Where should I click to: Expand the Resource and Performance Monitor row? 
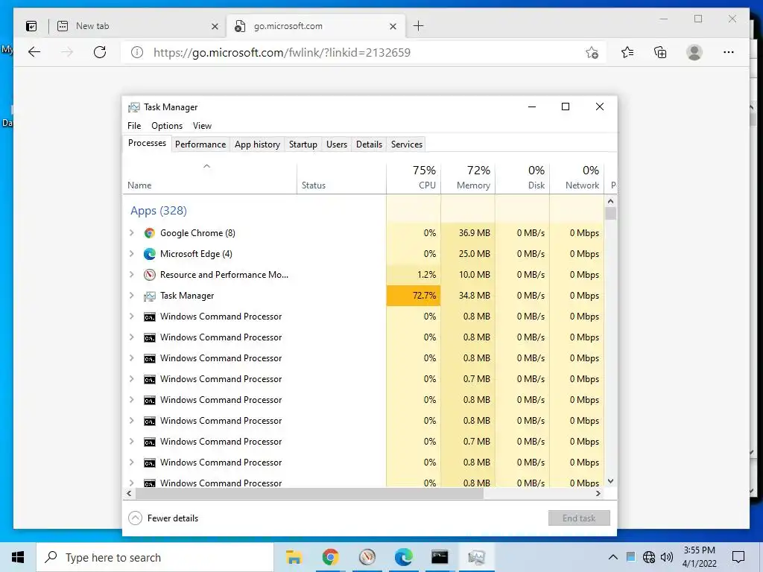click(x=131, y=275)
